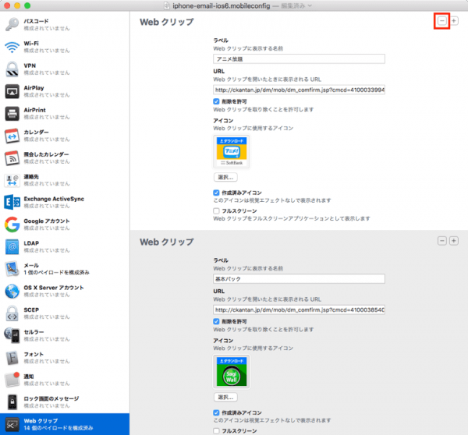Open the カレンダー calendar icon
This screenshot has width=468, height=435.
tap(12, 136)
